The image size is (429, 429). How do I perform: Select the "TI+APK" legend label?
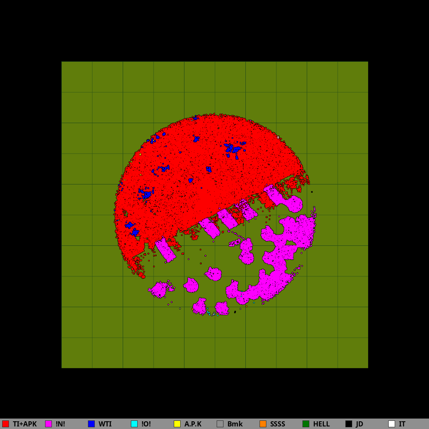point(24,424)
